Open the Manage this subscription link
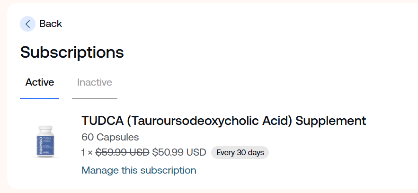This screenshot has width=418, height=193. click(x=139, y=170)
